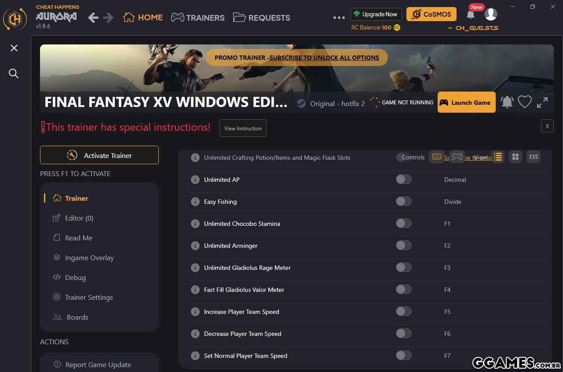Switch to grid view layout icon
The image size is (563, 372).
tap(515, 157)
